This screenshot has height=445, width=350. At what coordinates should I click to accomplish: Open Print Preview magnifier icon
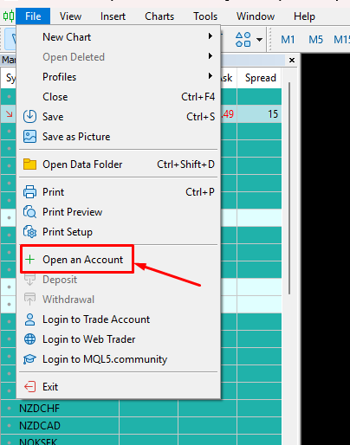[29, 212]
